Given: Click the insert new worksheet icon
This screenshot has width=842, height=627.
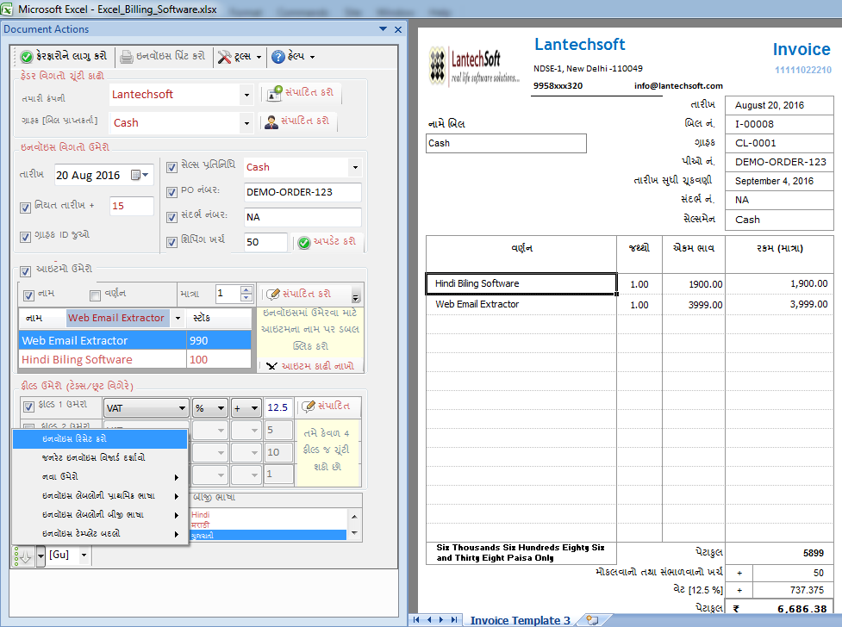Looking at the screenshot, I should [592, 619].
